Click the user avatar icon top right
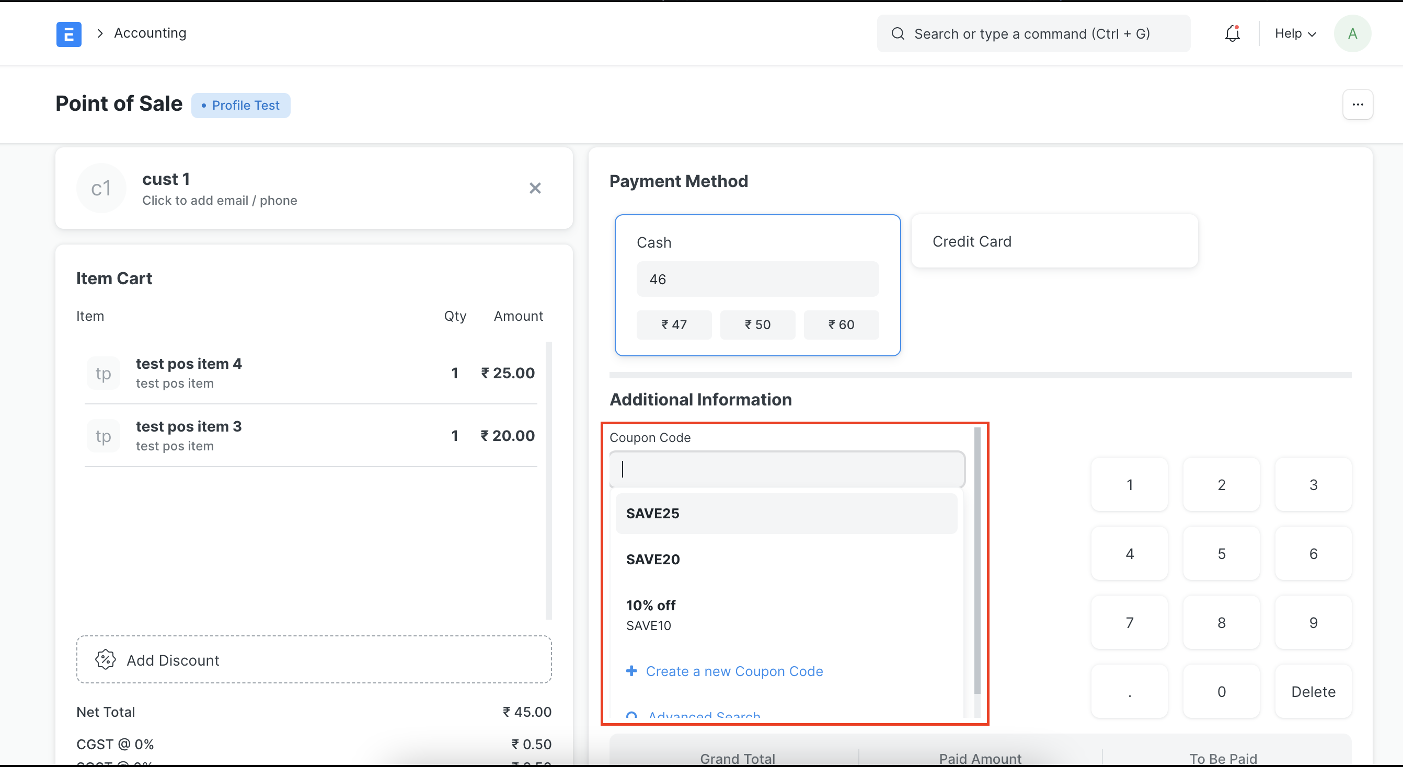Image resolution: width=1403 pixels, height=767 pixels. click(1353, 33)
